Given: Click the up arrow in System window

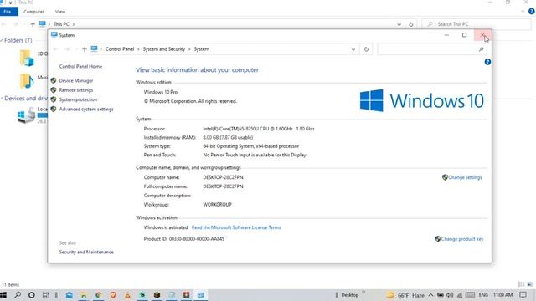Looking at the screenshot, I should click(85, 49).
